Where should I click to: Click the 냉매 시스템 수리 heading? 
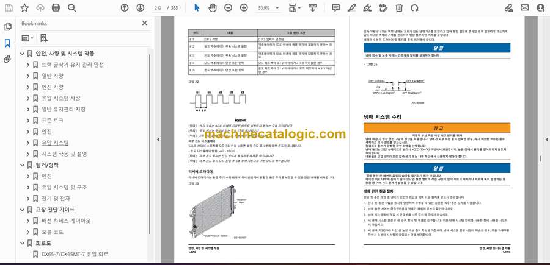pos(383,117)
